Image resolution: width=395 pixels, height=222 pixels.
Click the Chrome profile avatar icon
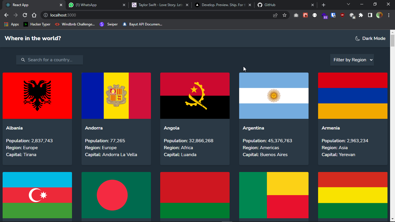tap(379, 15)
